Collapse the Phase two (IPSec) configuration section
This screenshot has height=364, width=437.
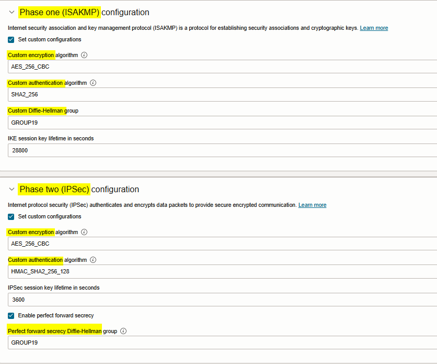coord(11,189)
